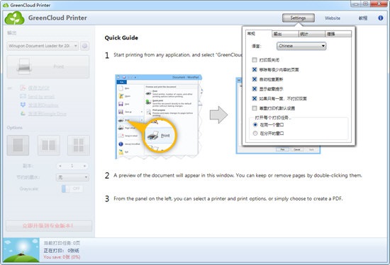Uncheck the 自动检查更新 checkbox
This screenshot has width=390, height=265.
click(255, 79)
